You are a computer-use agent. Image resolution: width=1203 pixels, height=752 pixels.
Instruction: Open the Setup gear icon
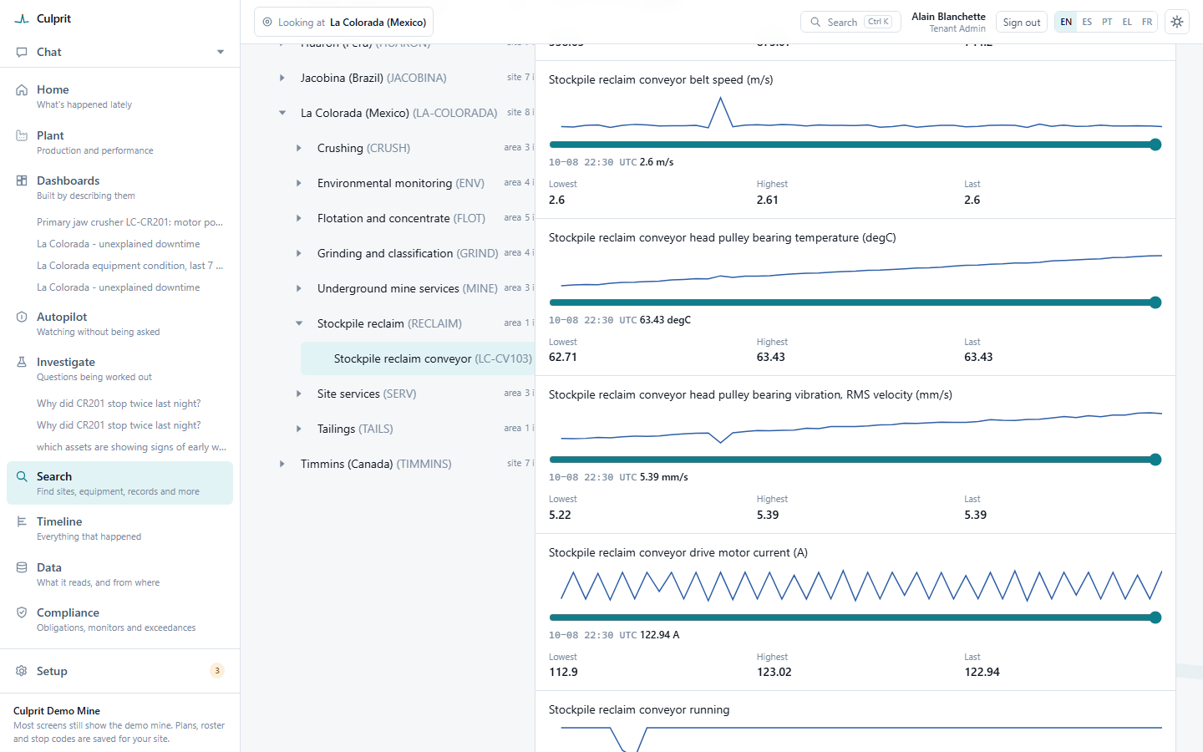click(22, 671)
